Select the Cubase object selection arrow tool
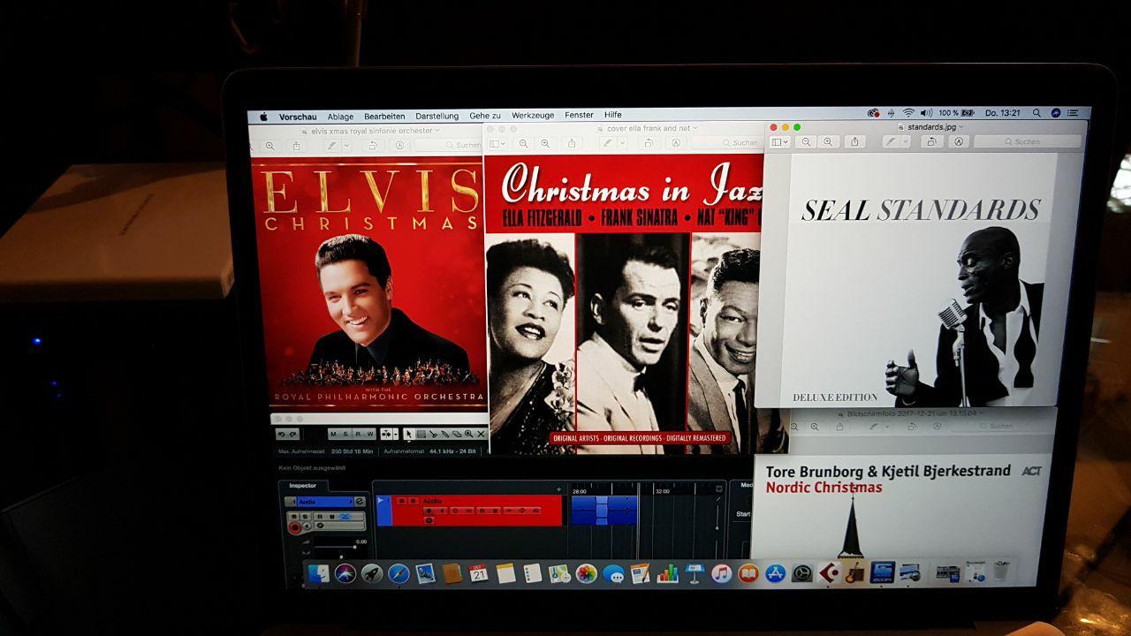This screenshot has width=1131, height=636. [x=408, y=434]
